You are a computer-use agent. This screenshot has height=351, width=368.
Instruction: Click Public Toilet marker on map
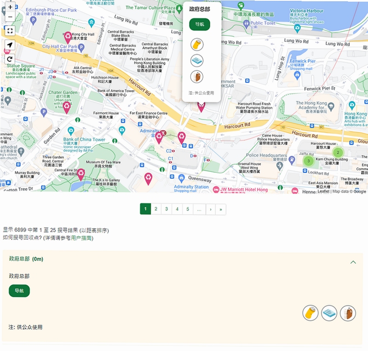246,23
